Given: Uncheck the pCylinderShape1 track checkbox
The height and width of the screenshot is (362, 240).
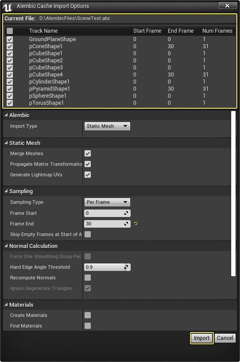Looking at the screenshot, I should coord(10,82).
